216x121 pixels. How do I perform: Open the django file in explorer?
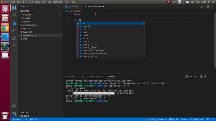click(26, 22)
